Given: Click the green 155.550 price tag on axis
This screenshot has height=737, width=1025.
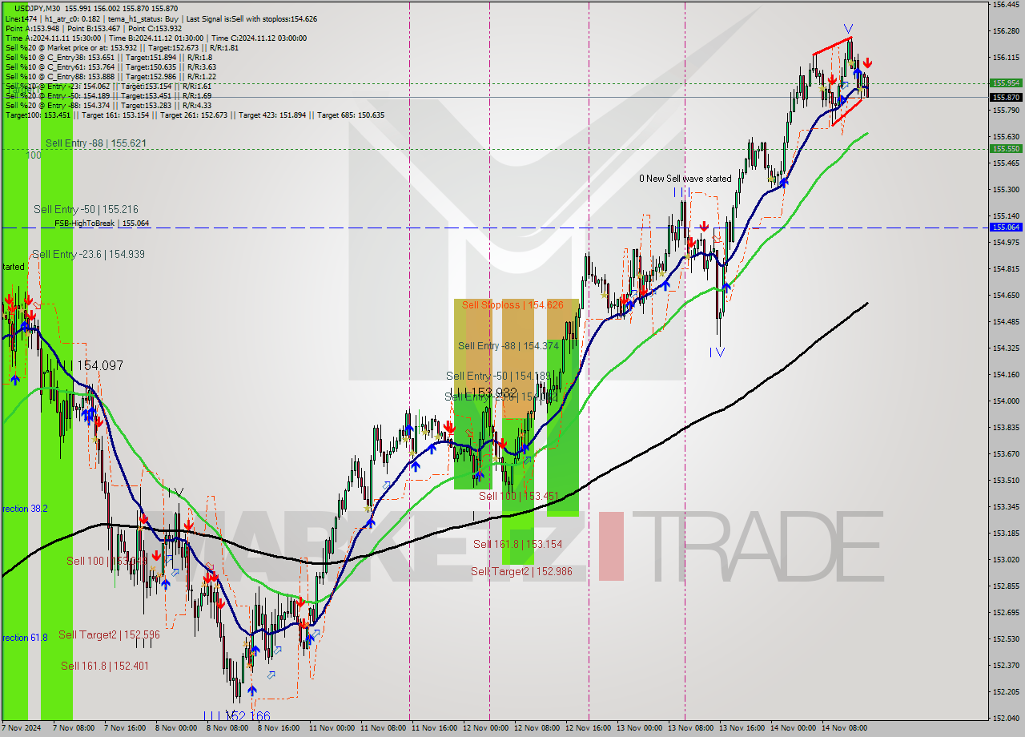Looking at the screenshot, I should (1007, 148).
